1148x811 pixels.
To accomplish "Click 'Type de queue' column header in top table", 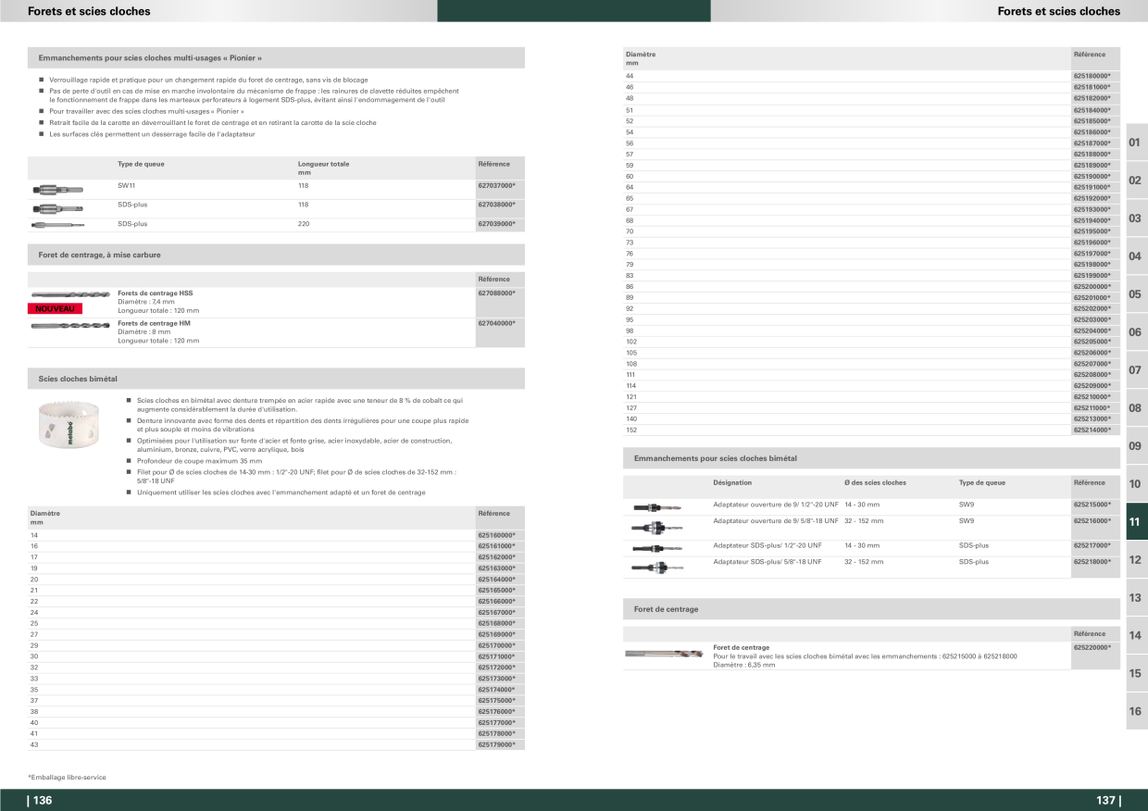I will (140, 164).
